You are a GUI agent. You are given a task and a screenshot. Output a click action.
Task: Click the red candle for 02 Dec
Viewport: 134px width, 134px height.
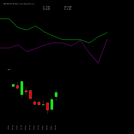[47, 106]
